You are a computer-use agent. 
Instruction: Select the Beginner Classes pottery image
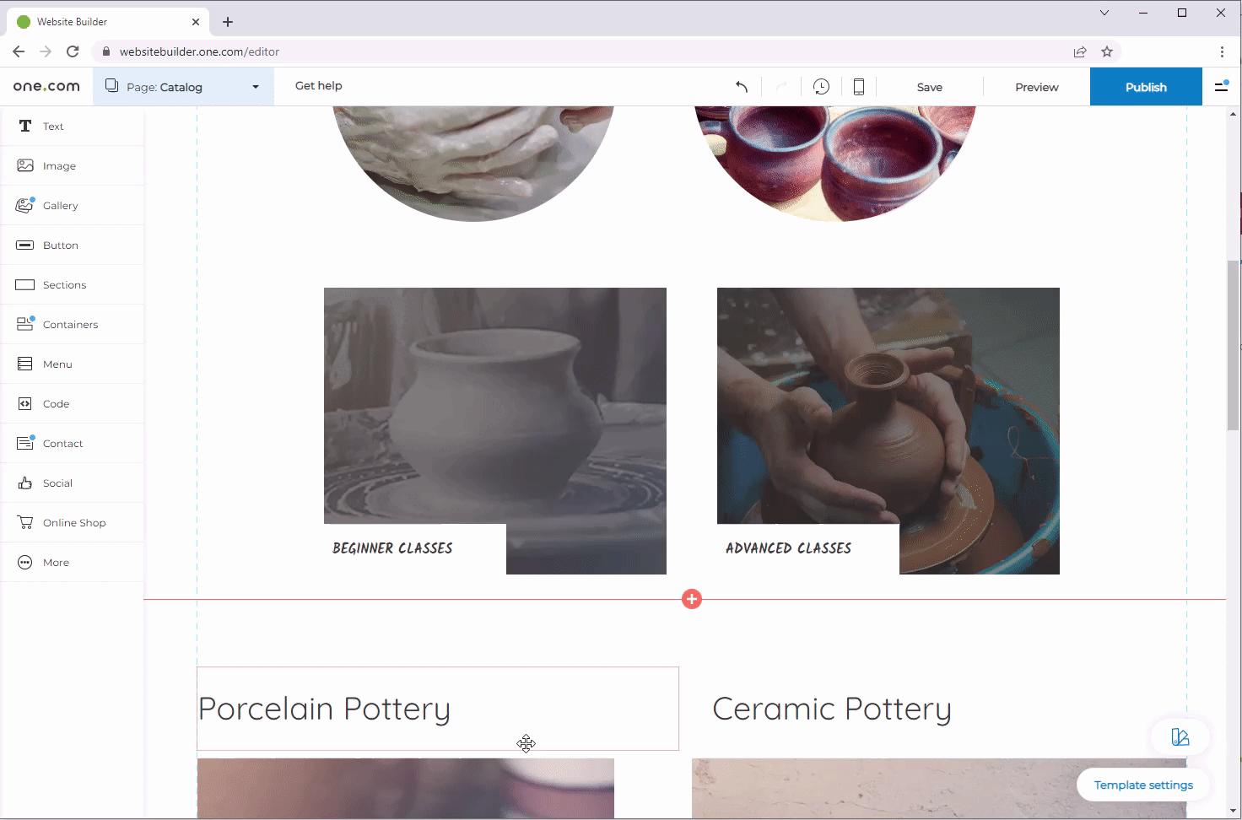494,405
